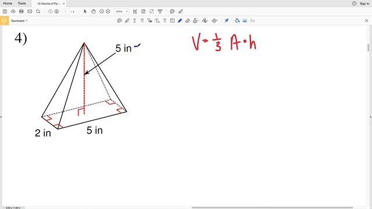Open the attach file dropdown

tap(205, 21)
